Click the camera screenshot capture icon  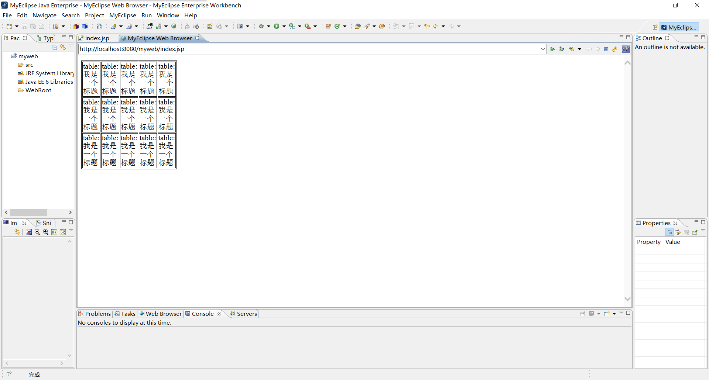pyautogui.click(x=240, y=26)
